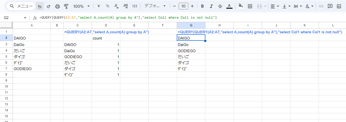
Task: Select row 8 header
Action: coord(6,75)
